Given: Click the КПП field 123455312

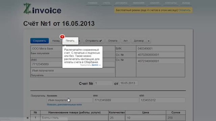Looking at the screenshot, I should 162,100.
